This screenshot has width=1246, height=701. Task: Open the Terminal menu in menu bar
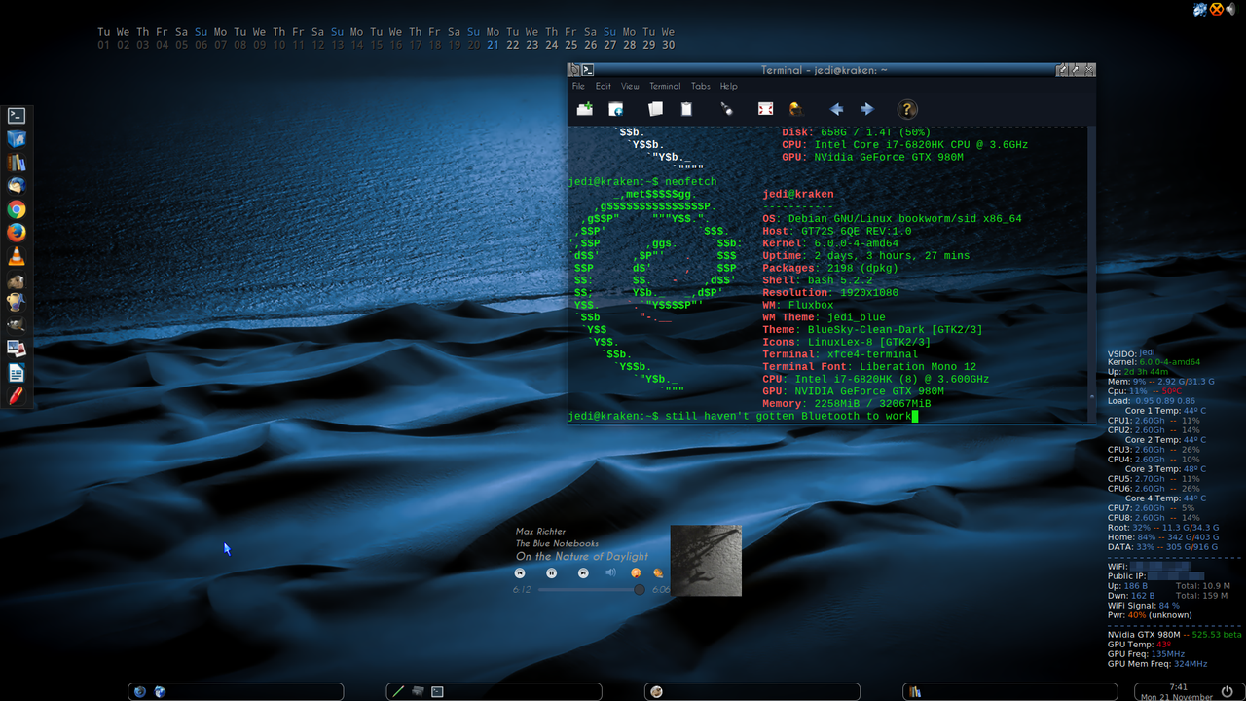click(x=665, y=86)
